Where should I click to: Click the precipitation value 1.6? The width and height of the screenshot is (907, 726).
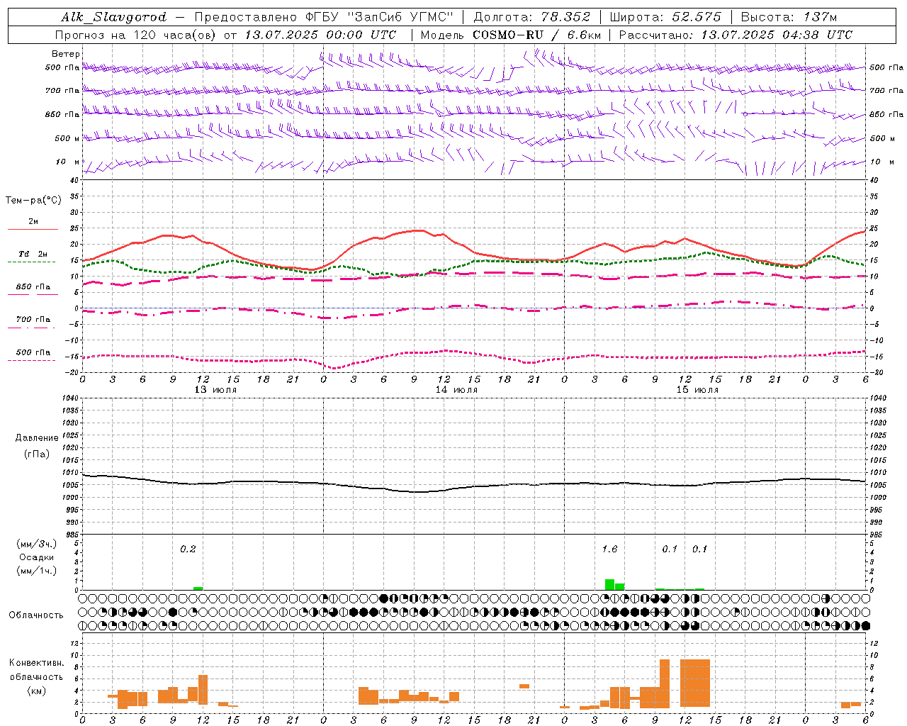[609, 549]
